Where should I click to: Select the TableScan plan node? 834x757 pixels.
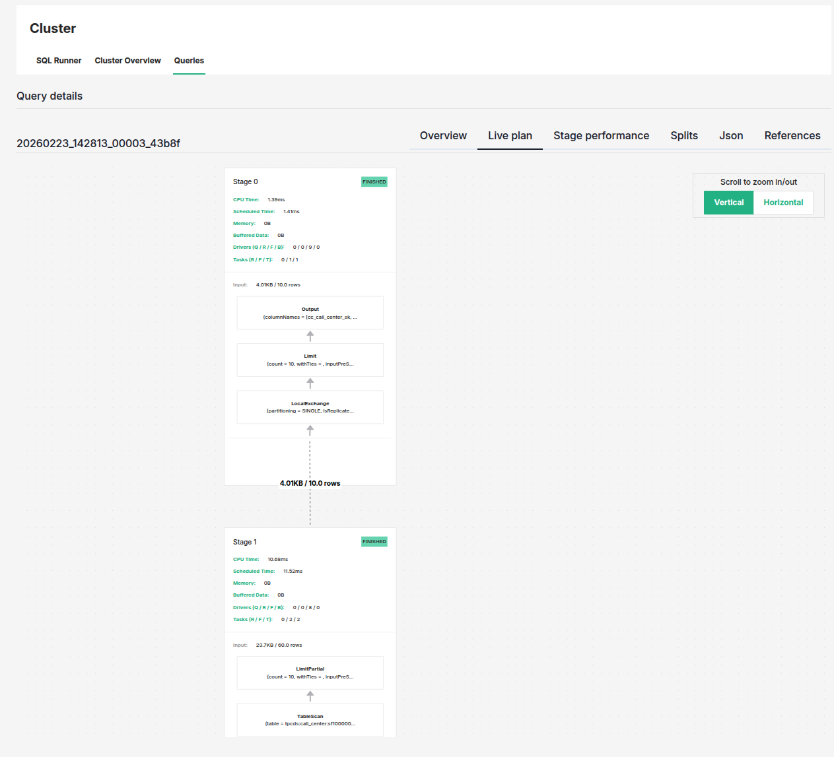tap(310, 719)
